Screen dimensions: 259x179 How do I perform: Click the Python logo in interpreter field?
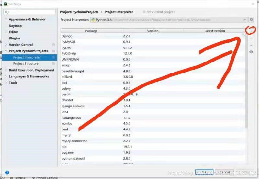[93, 20]
